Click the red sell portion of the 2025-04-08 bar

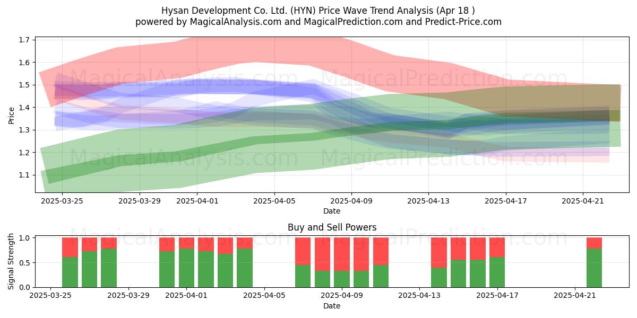pyautogui.click(x=323, y=254)
